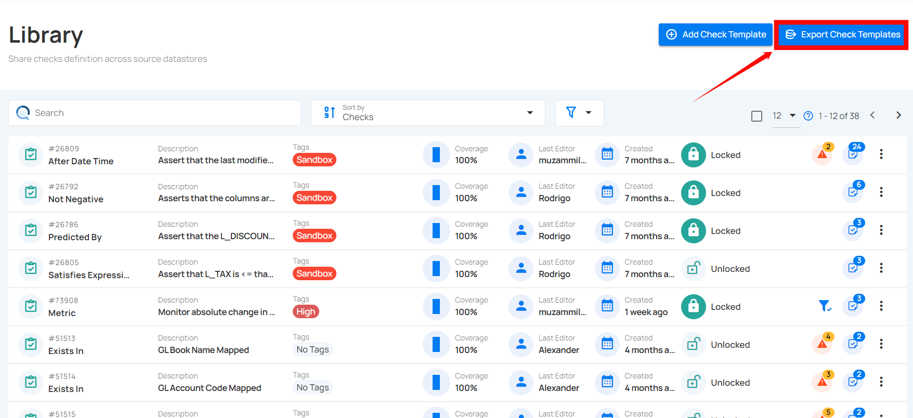Screen dimensions: 913x418
Task: Click the coverage bar on GL Account Code Mapped
Action: click(x=436, y=382)
